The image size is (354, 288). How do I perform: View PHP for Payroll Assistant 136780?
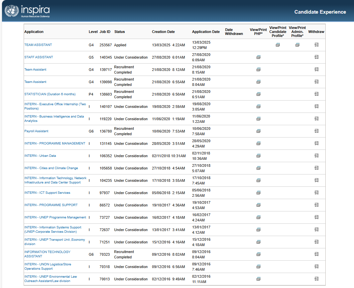(x=258, y=131)
